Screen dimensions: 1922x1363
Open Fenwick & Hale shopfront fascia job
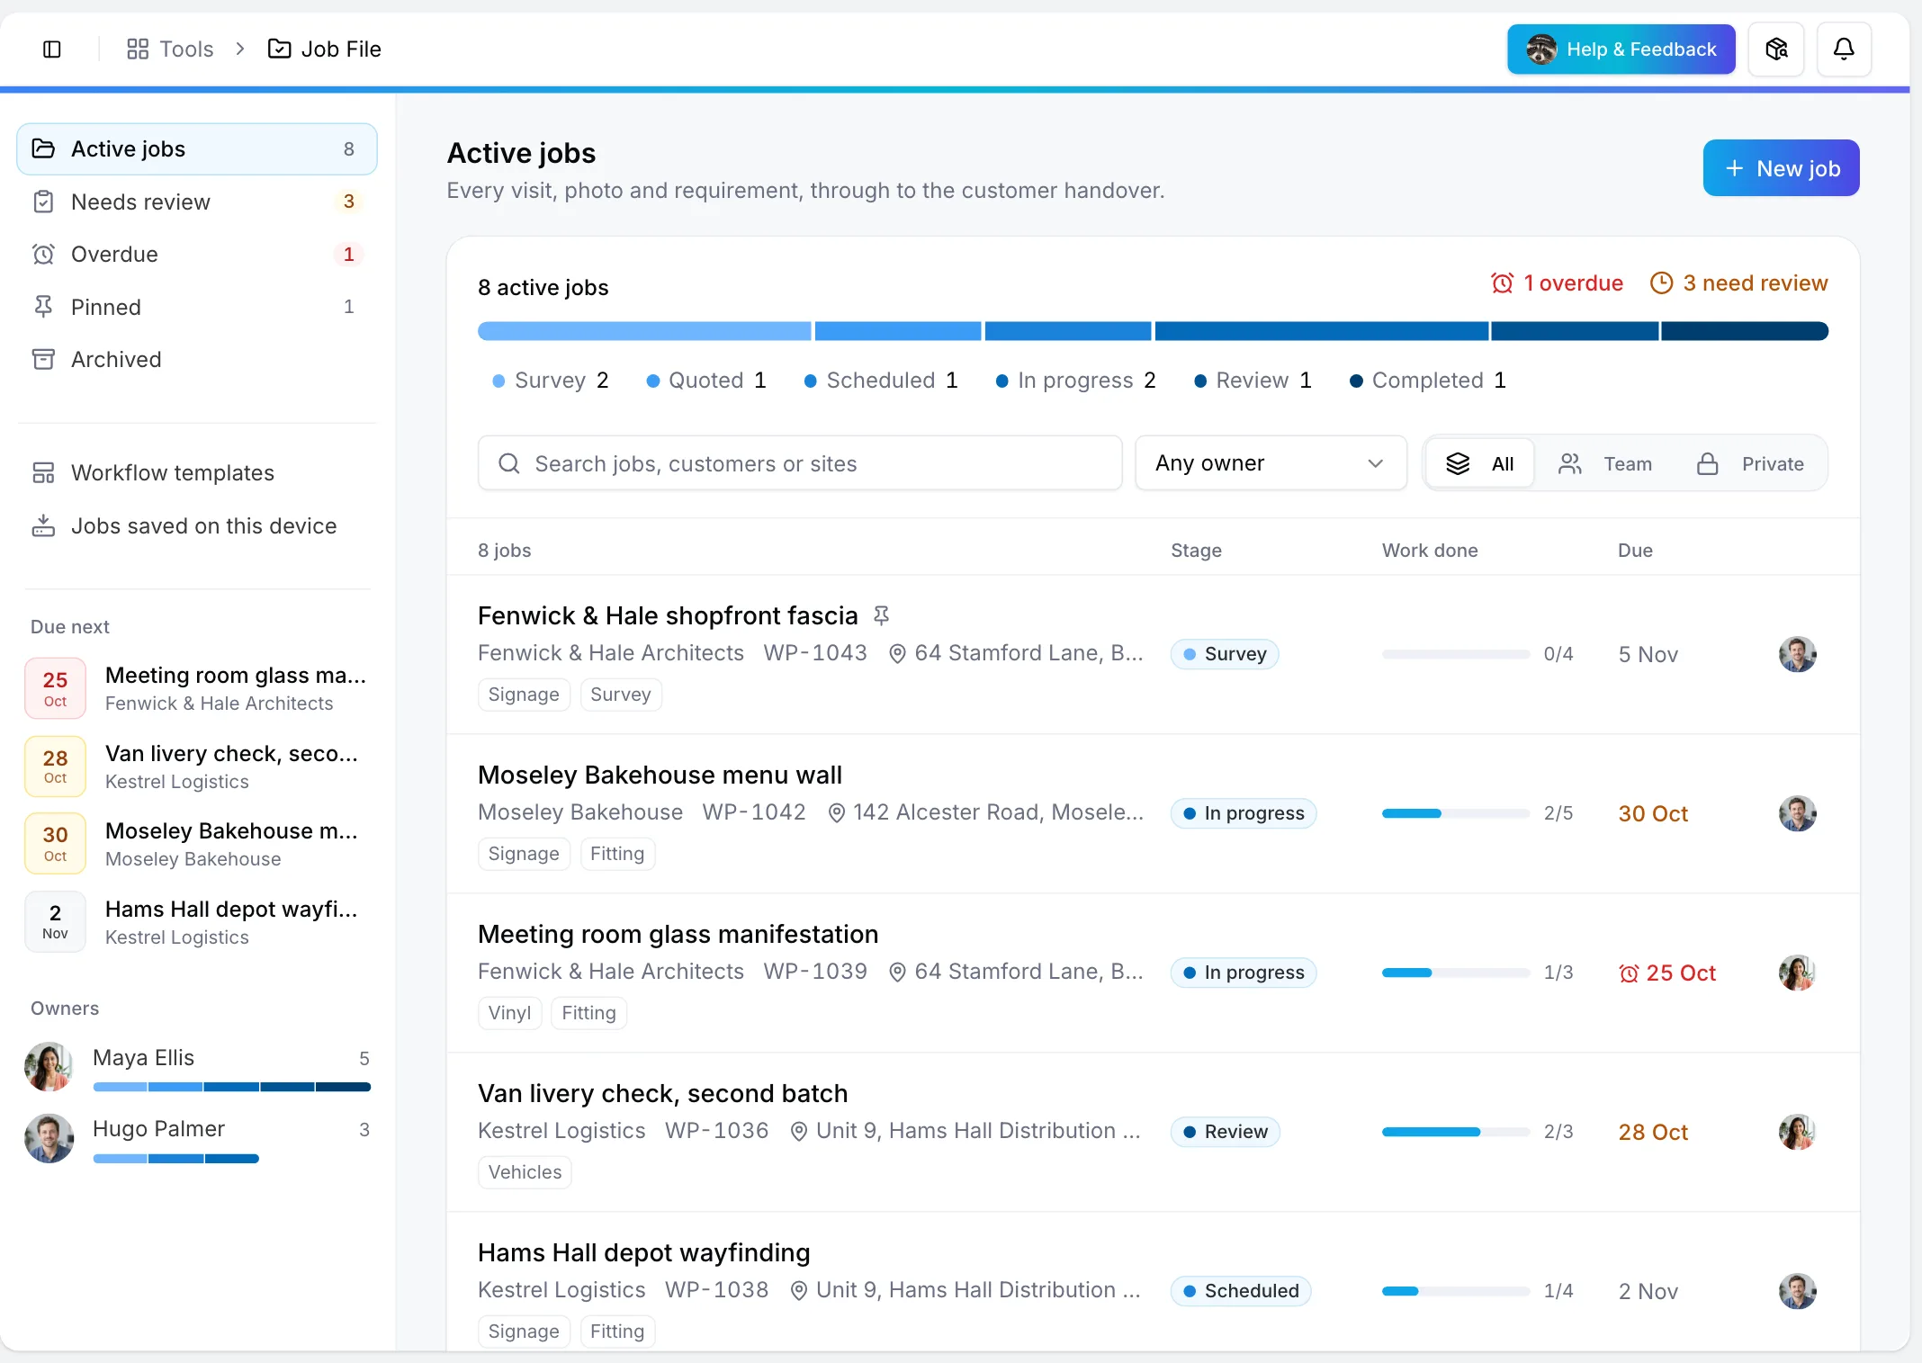coord(668,615)
